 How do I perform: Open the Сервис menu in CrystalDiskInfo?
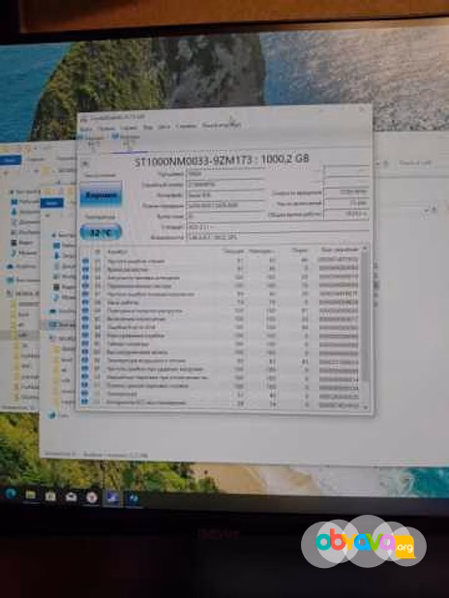pos(129,128)
